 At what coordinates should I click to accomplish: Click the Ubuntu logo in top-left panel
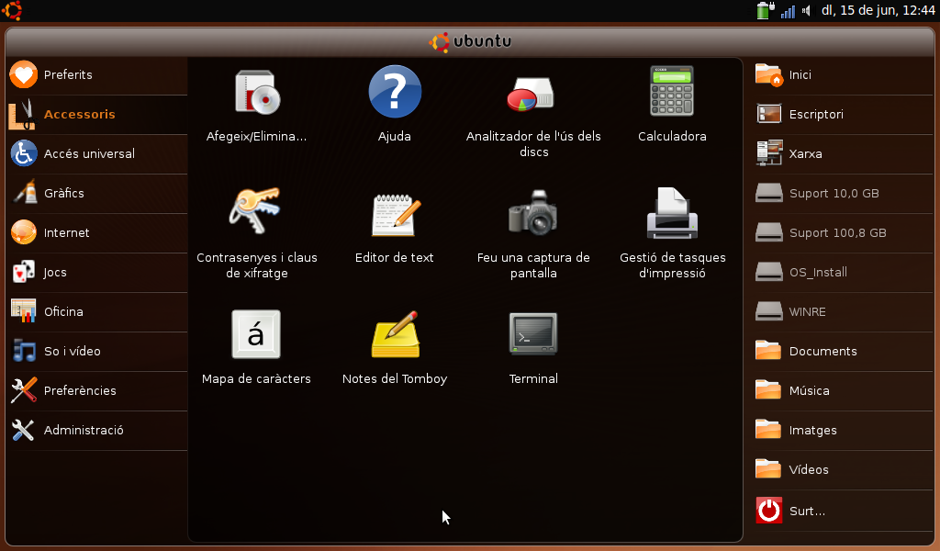12,10
